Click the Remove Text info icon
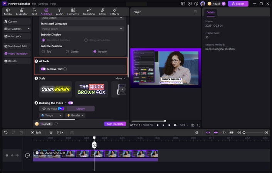Screen dimensions: 272x173 pos(65,69)
